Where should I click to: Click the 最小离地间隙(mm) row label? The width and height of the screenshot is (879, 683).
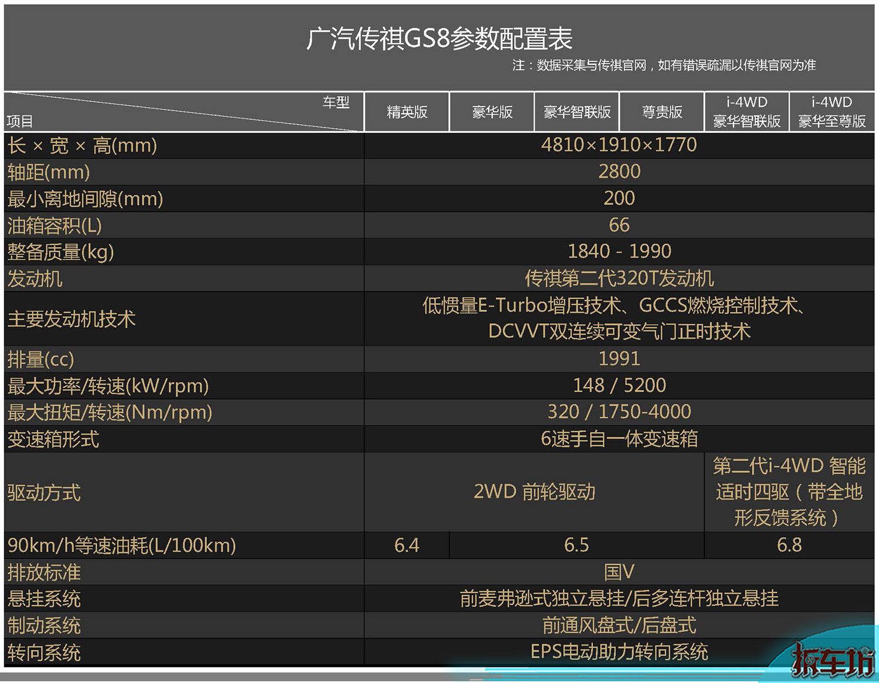pyautogui.click(x=85, y=199)
